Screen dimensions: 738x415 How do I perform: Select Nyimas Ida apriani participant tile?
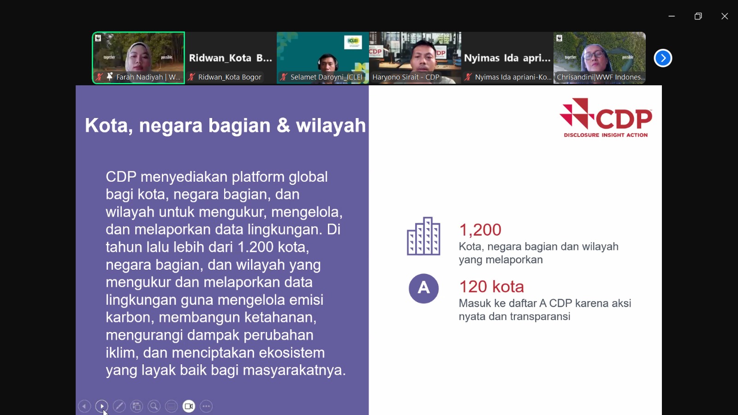click(507, 58)
